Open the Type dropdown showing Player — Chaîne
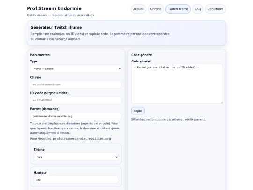 point(76,69)
